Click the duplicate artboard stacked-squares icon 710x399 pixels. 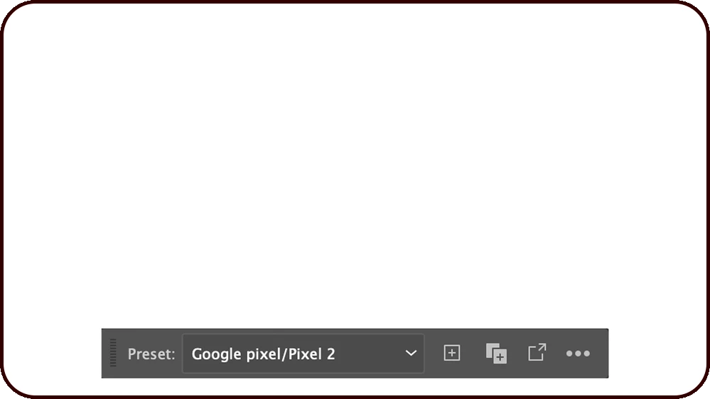tap(496, 354)
